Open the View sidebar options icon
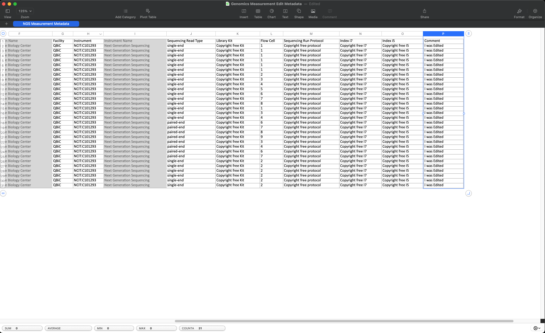Image resolution: width=545 pixels, height=333 pixels. point(8,11)
